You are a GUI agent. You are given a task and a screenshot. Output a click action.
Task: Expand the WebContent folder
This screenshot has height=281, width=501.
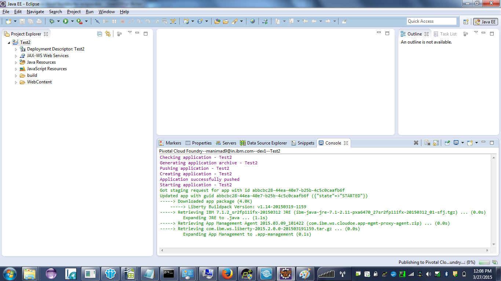pos(15,82)
